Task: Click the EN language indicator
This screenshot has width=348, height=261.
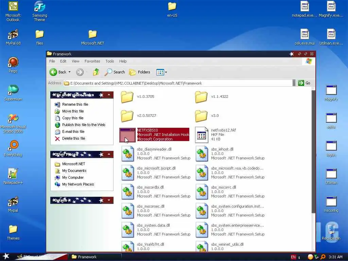Action: 293,257
